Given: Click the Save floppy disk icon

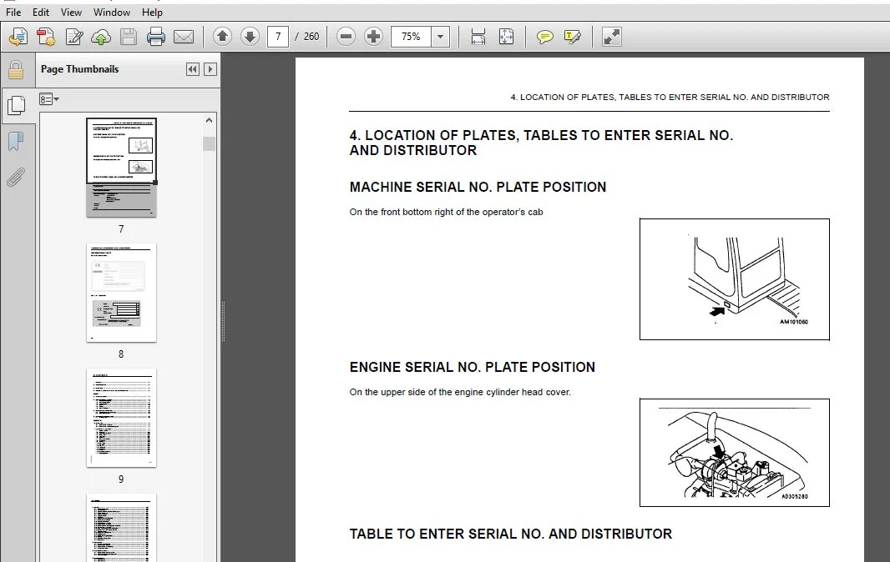Looking at the screenshot, I should 129,37.
